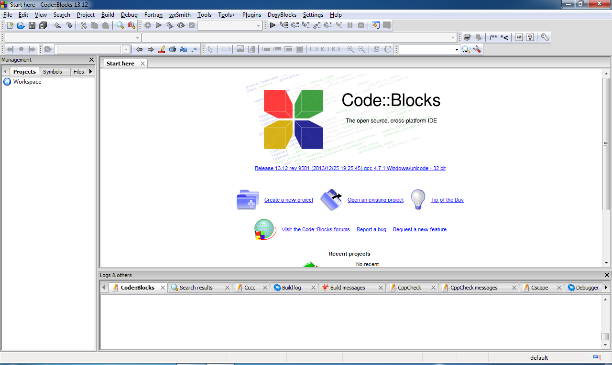Create a new file via toolbar icon
Viewport: 612px width, 365px height.
(x=10, y=25)
